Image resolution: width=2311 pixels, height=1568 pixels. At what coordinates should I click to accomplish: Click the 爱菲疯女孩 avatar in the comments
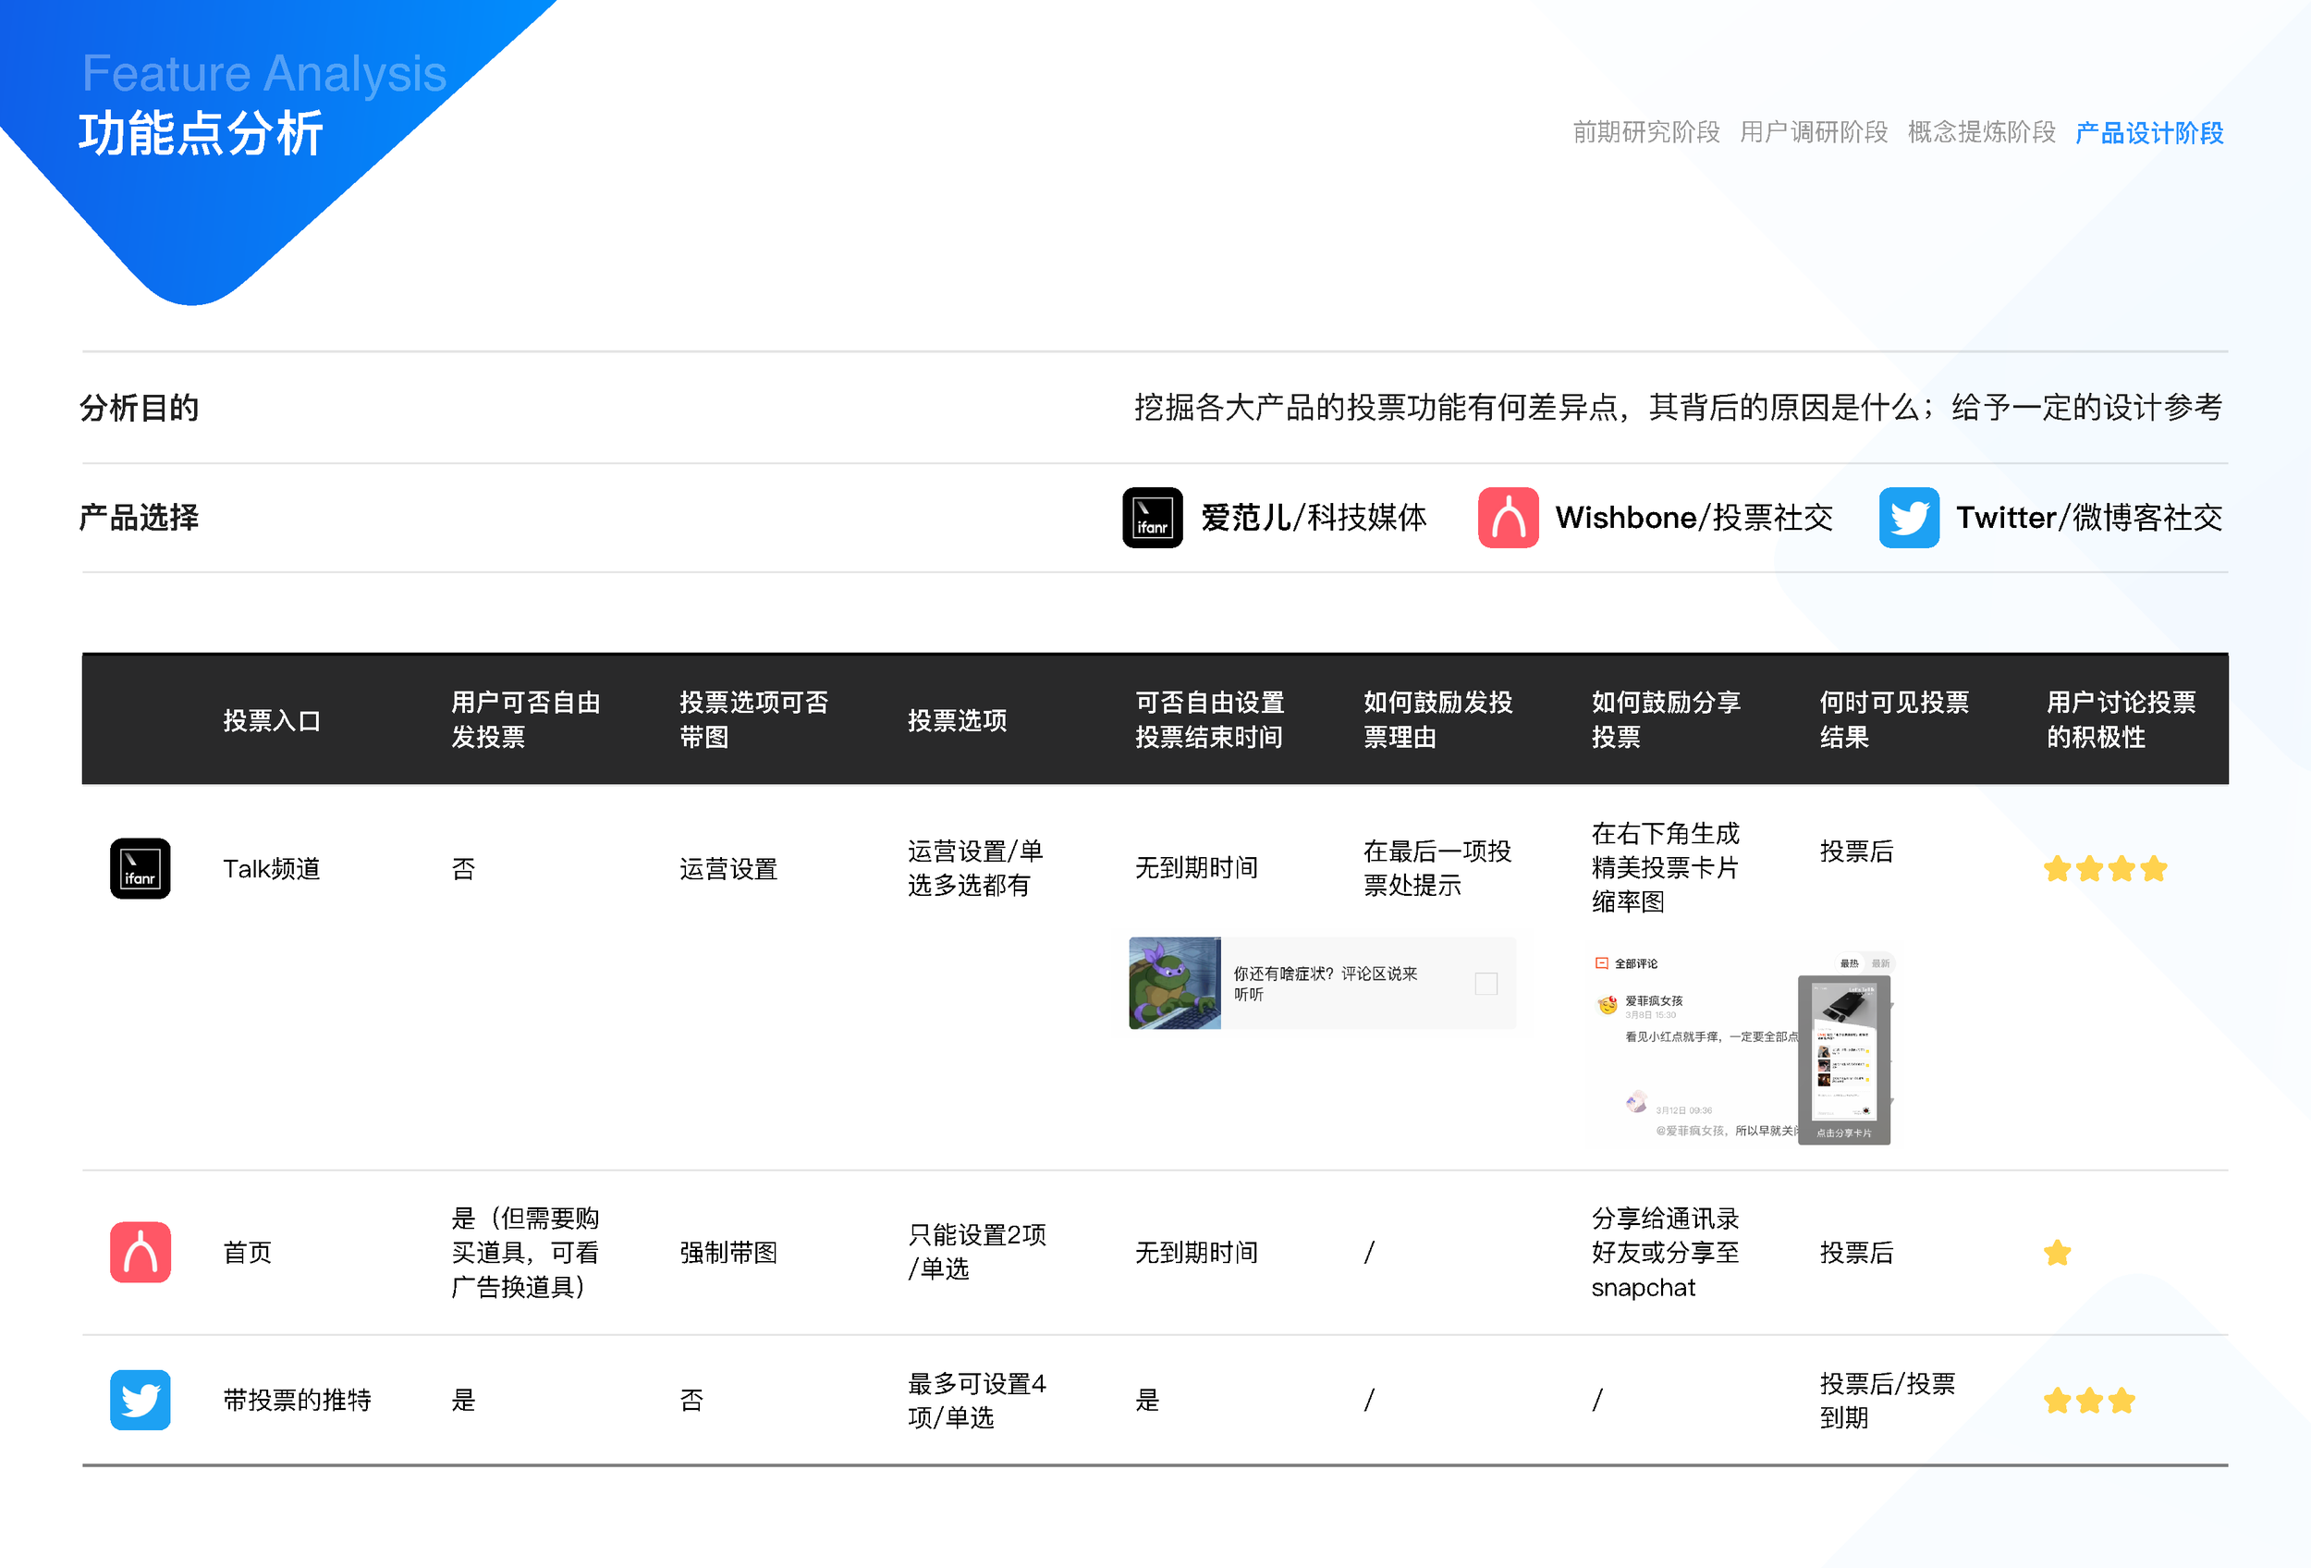(1607, 1005)
